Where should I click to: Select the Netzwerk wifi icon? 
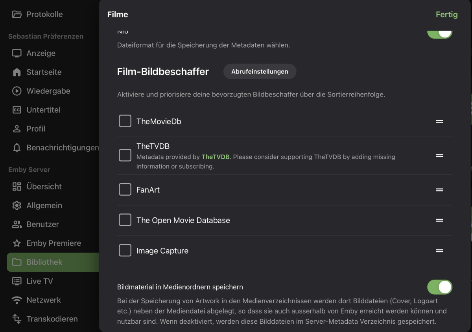point(17,300)
